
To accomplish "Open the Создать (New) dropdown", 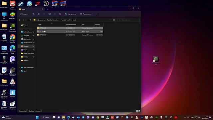I will point(24,14).
